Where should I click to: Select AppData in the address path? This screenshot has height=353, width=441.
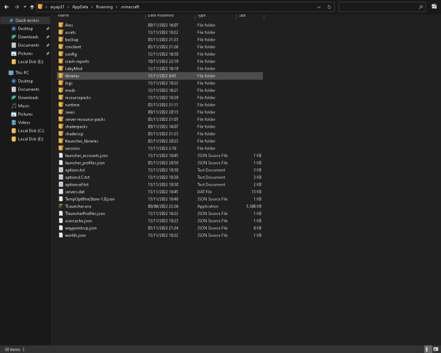coord(80,7)
